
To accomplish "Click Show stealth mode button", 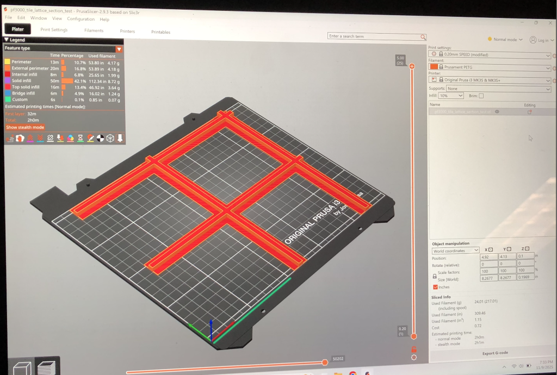I will point(25,127).
